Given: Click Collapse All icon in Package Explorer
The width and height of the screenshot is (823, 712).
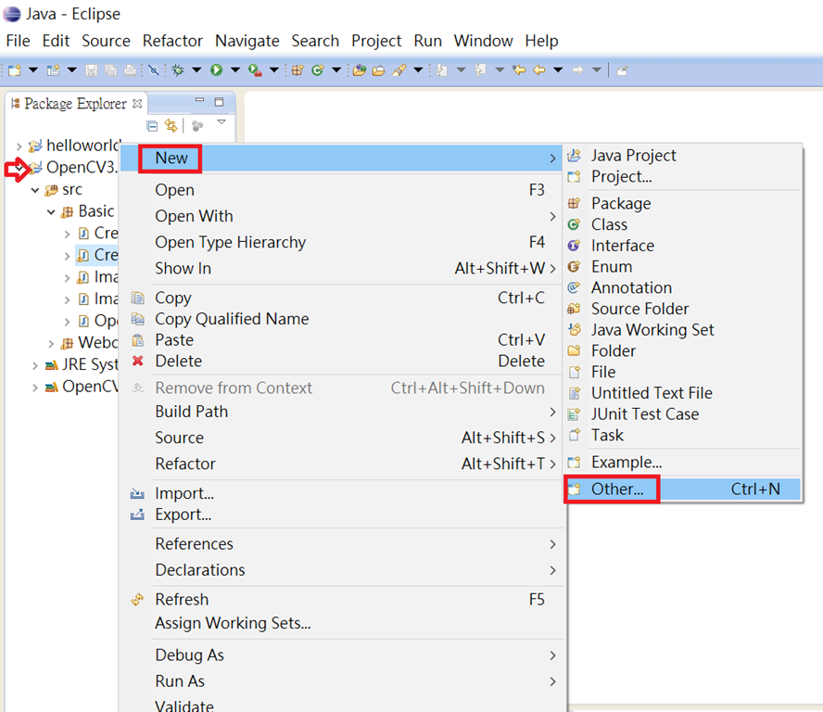Looking at the screenshot, I should click(152, 126).
